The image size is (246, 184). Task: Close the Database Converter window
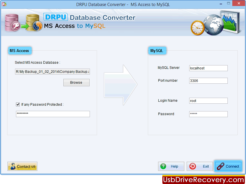pos(239,3)
